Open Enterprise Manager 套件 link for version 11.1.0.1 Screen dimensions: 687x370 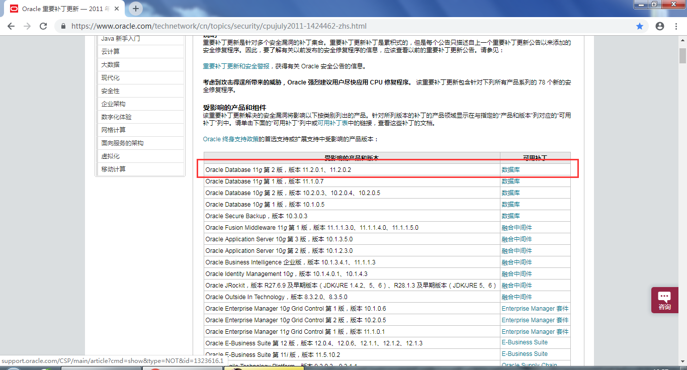click(x=535, y=332)
